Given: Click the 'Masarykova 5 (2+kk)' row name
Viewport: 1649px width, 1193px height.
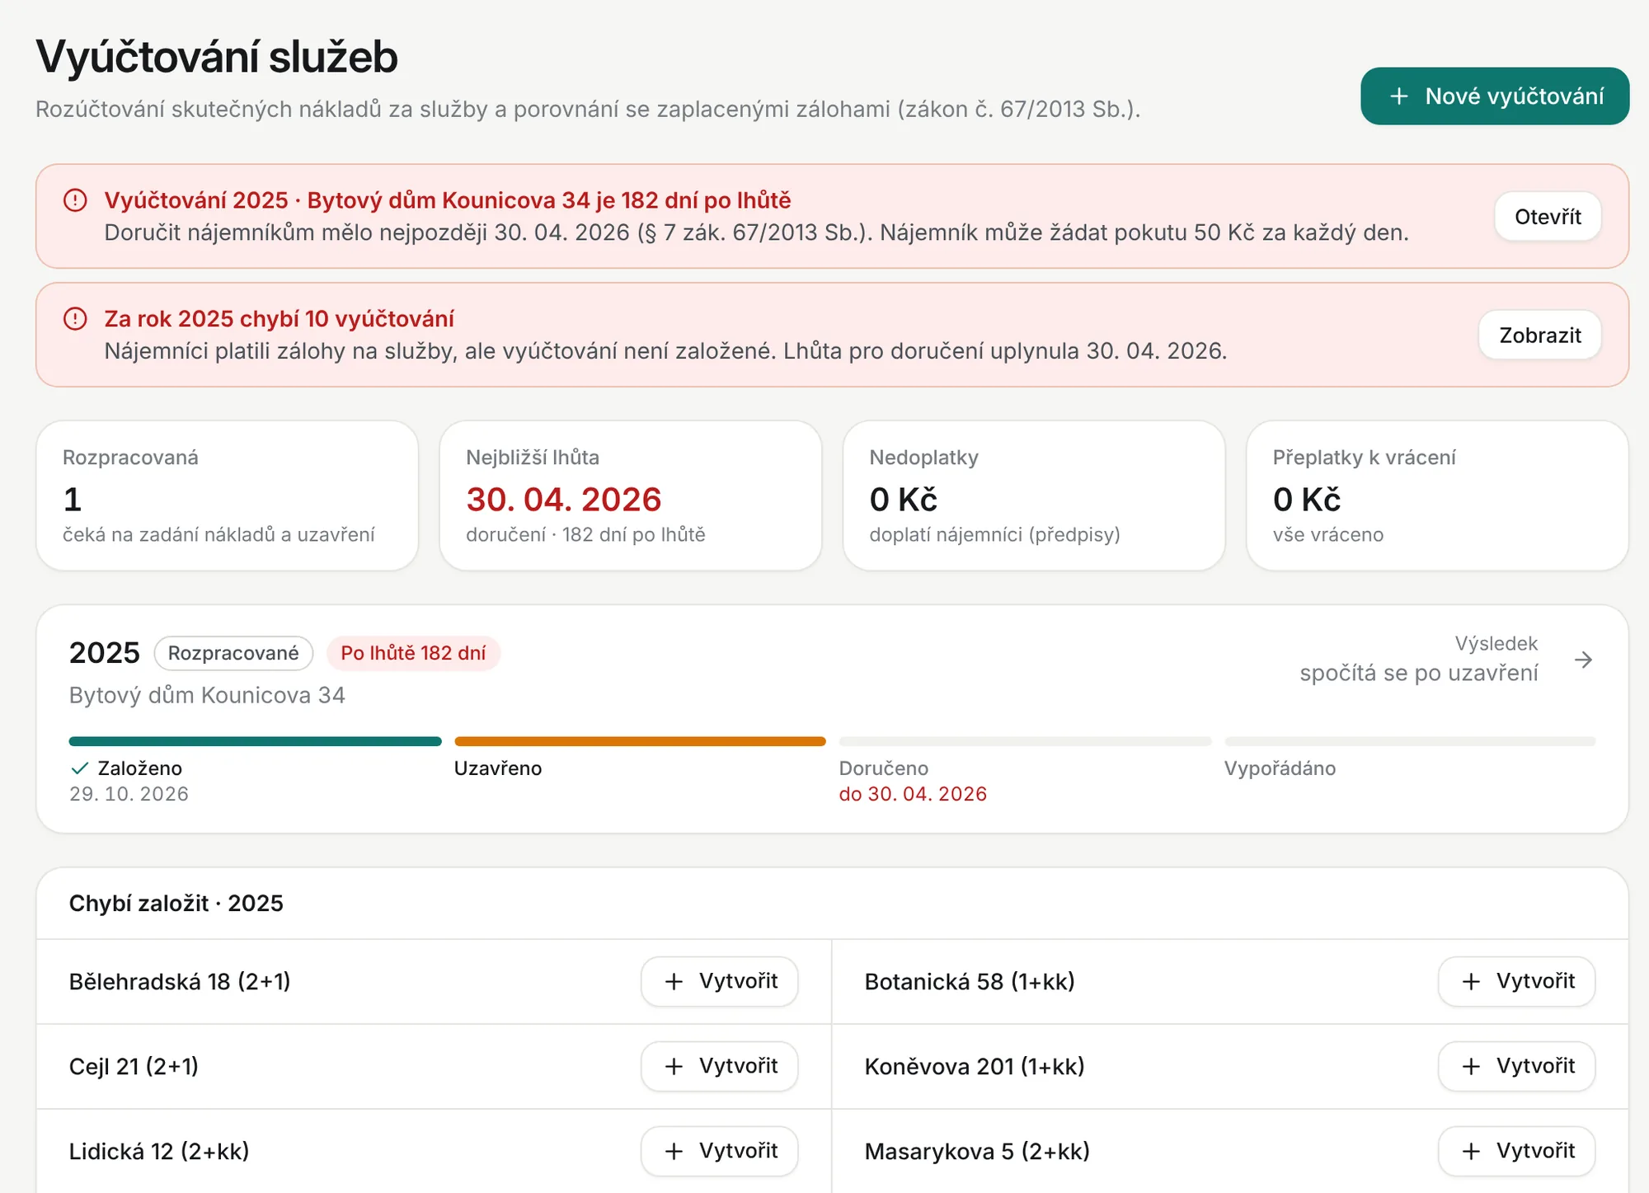Looking at the screenshot, I should tap(977, 1152).
